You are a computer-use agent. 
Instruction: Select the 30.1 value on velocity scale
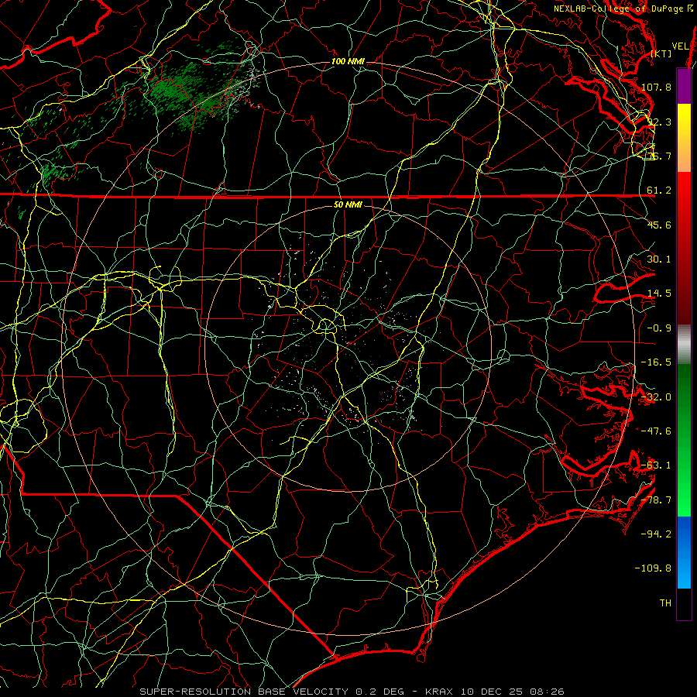click(659, 259)
